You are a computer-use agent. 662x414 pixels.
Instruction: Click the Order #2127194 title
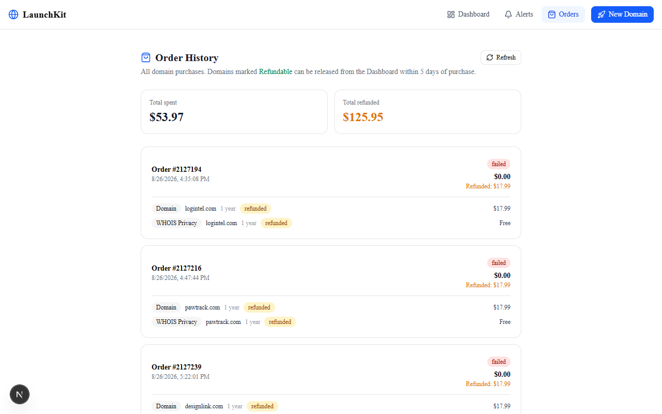176,169
